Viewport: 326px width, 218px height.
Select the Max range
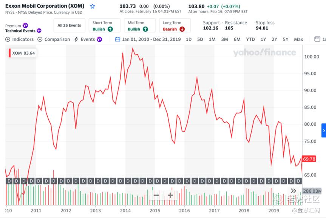point(298,40)
